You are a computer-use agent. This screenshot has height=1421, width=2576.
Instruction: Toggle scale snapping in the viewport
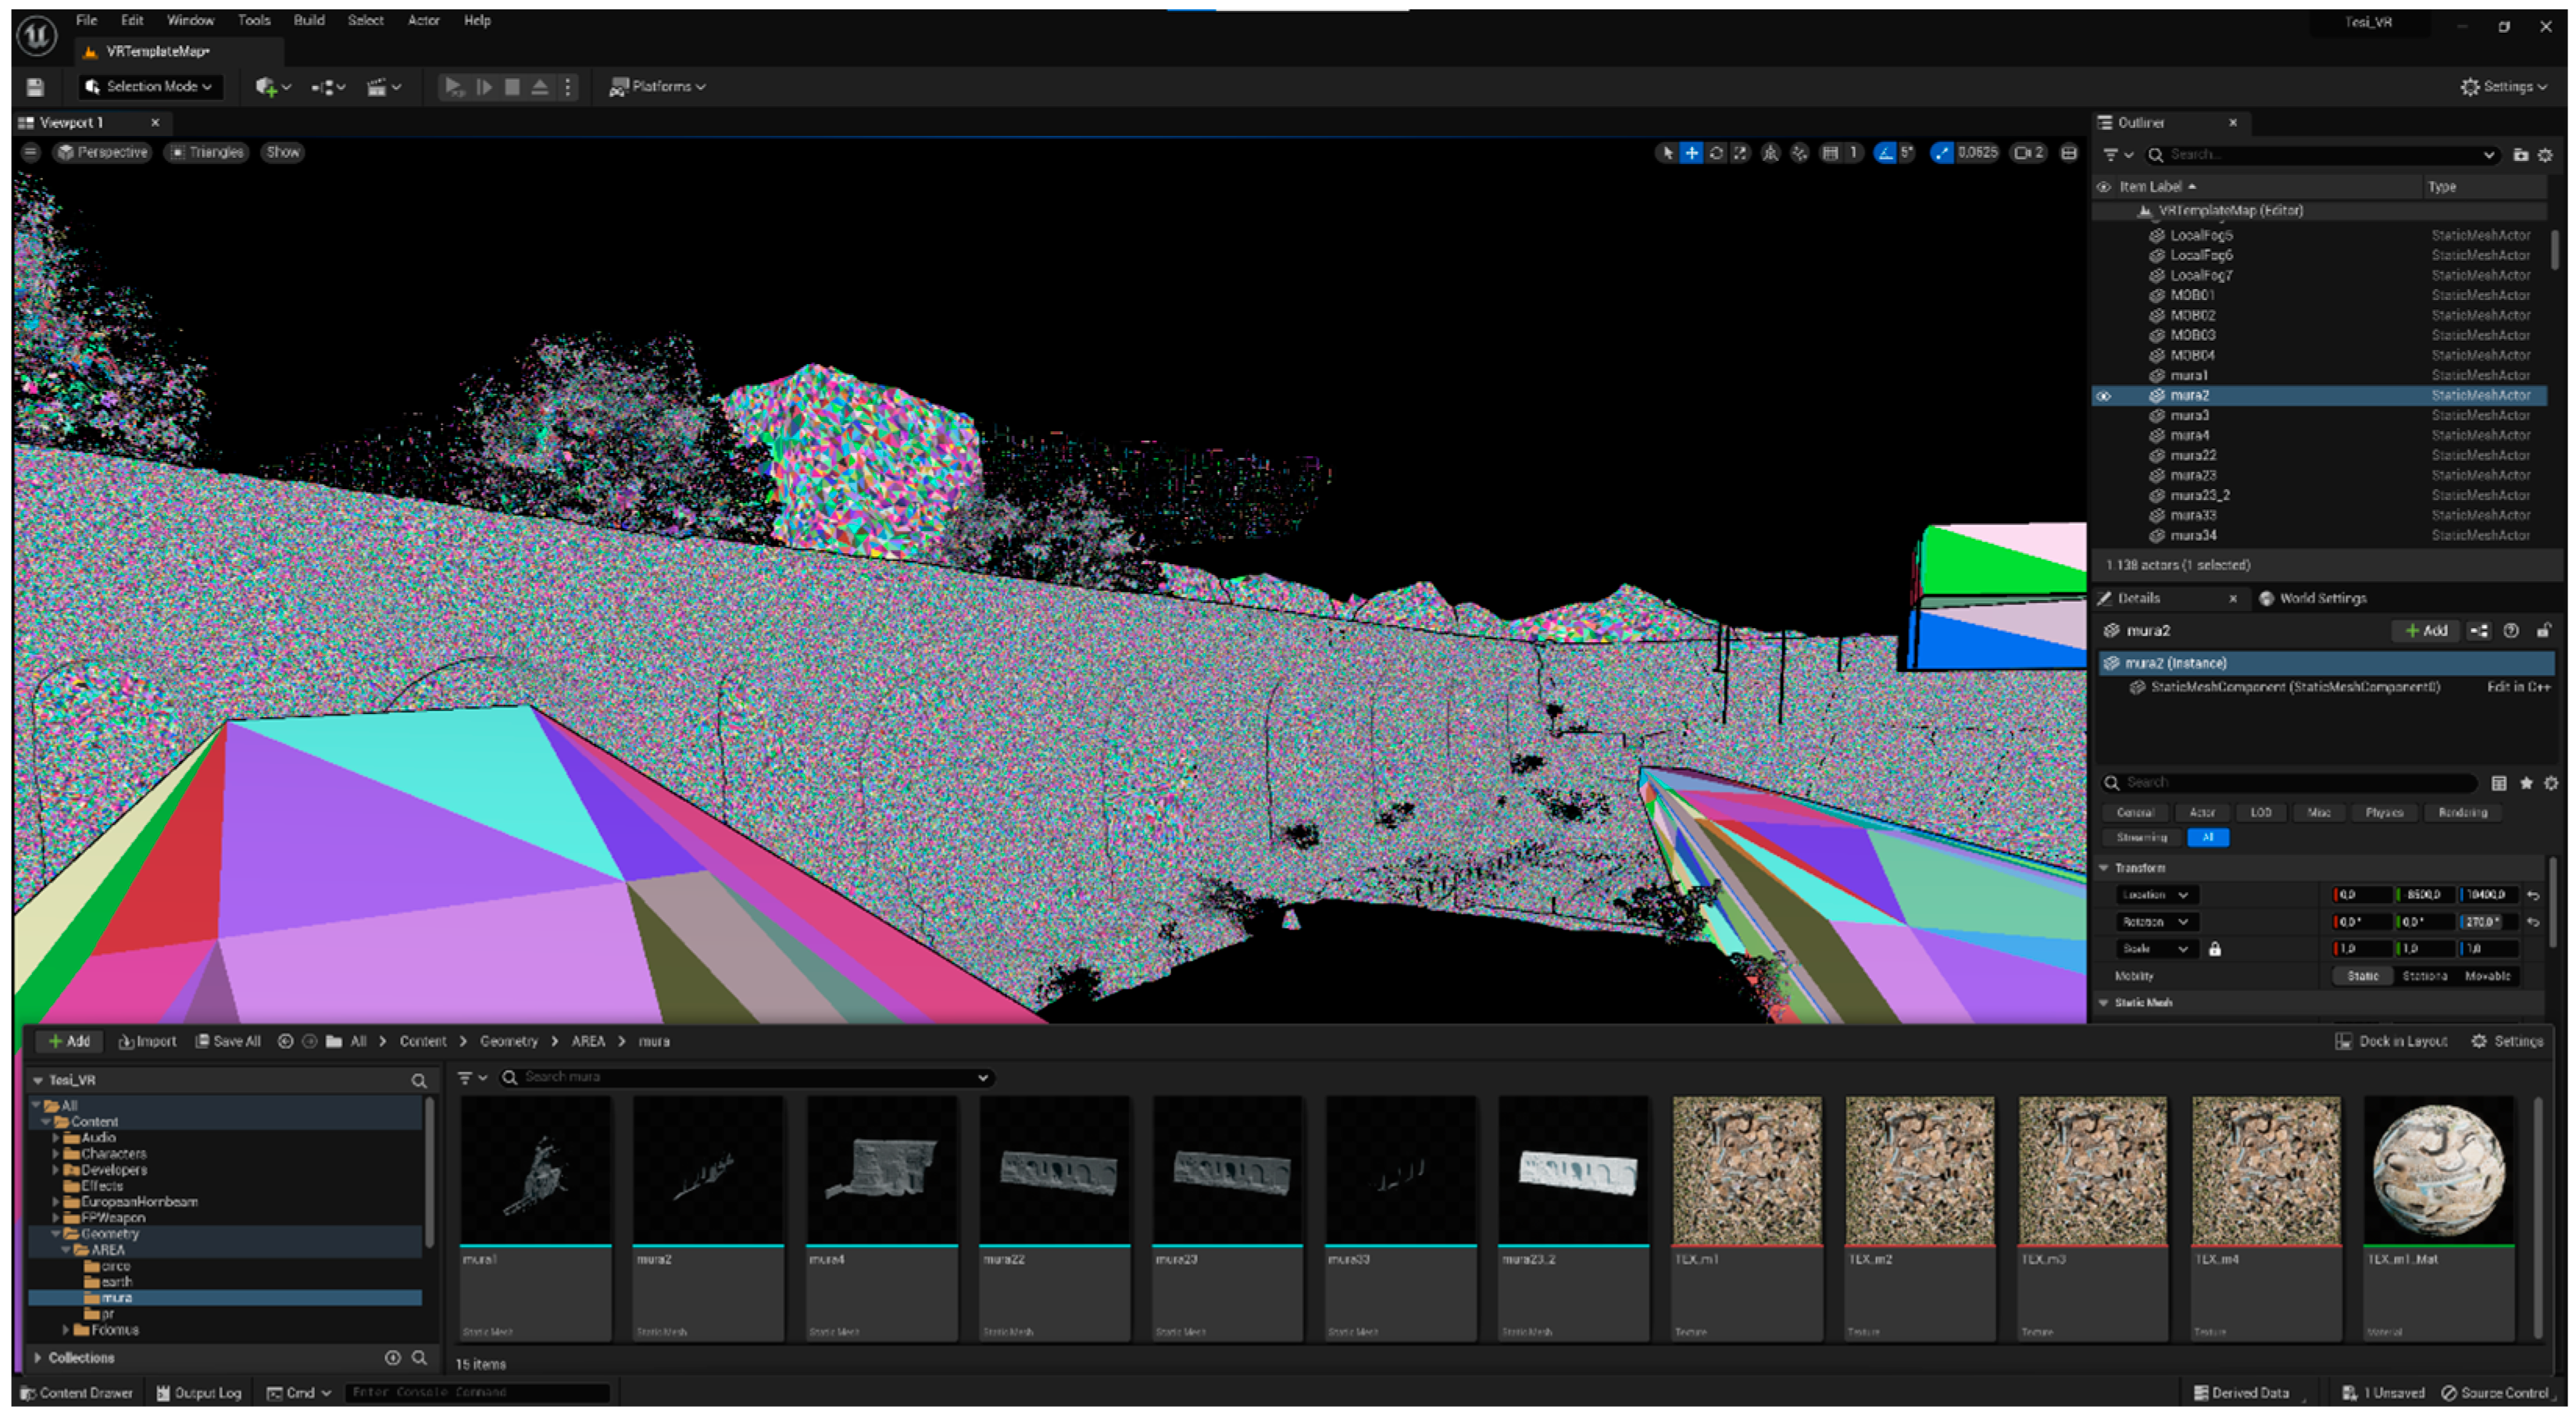tap(1942, 153)
